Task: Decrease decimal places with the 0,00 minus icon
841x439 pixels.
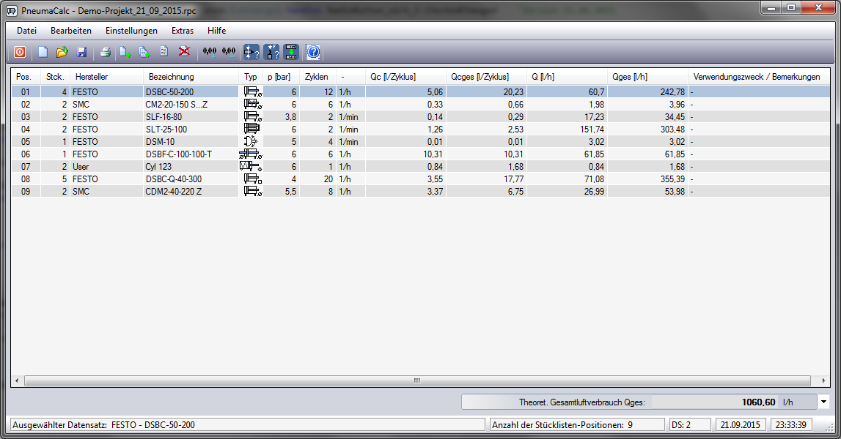Action: click(229, 52)
